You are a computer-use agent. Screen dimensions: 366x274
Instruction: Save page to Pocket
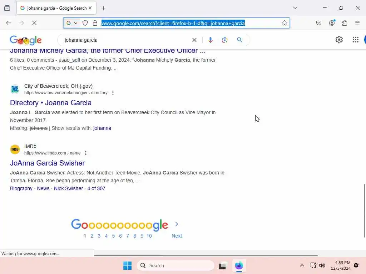pyautogui.click(x=319, y=23)
